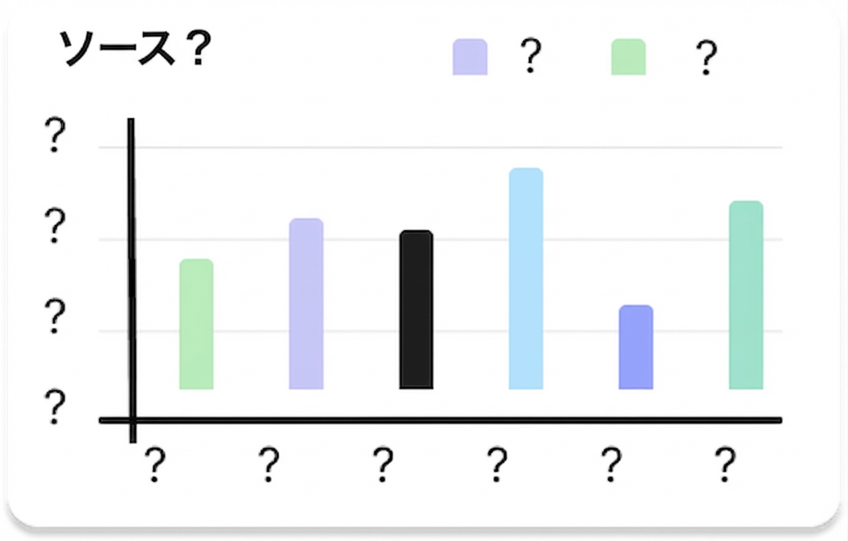Click the topmost y-axis label

[x=56, y=137]
